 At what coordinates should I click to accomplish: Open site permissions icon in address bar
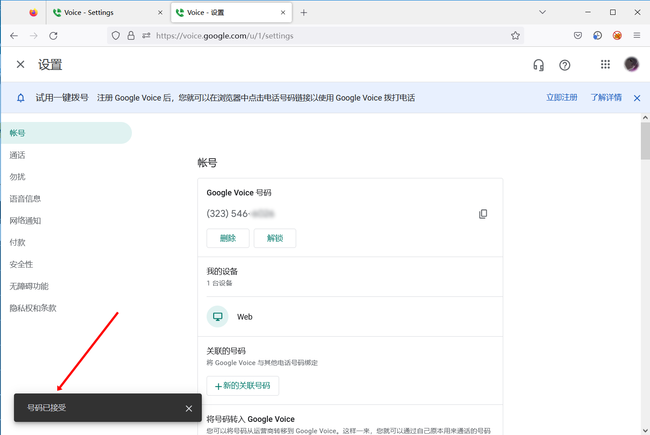(146, 36)
